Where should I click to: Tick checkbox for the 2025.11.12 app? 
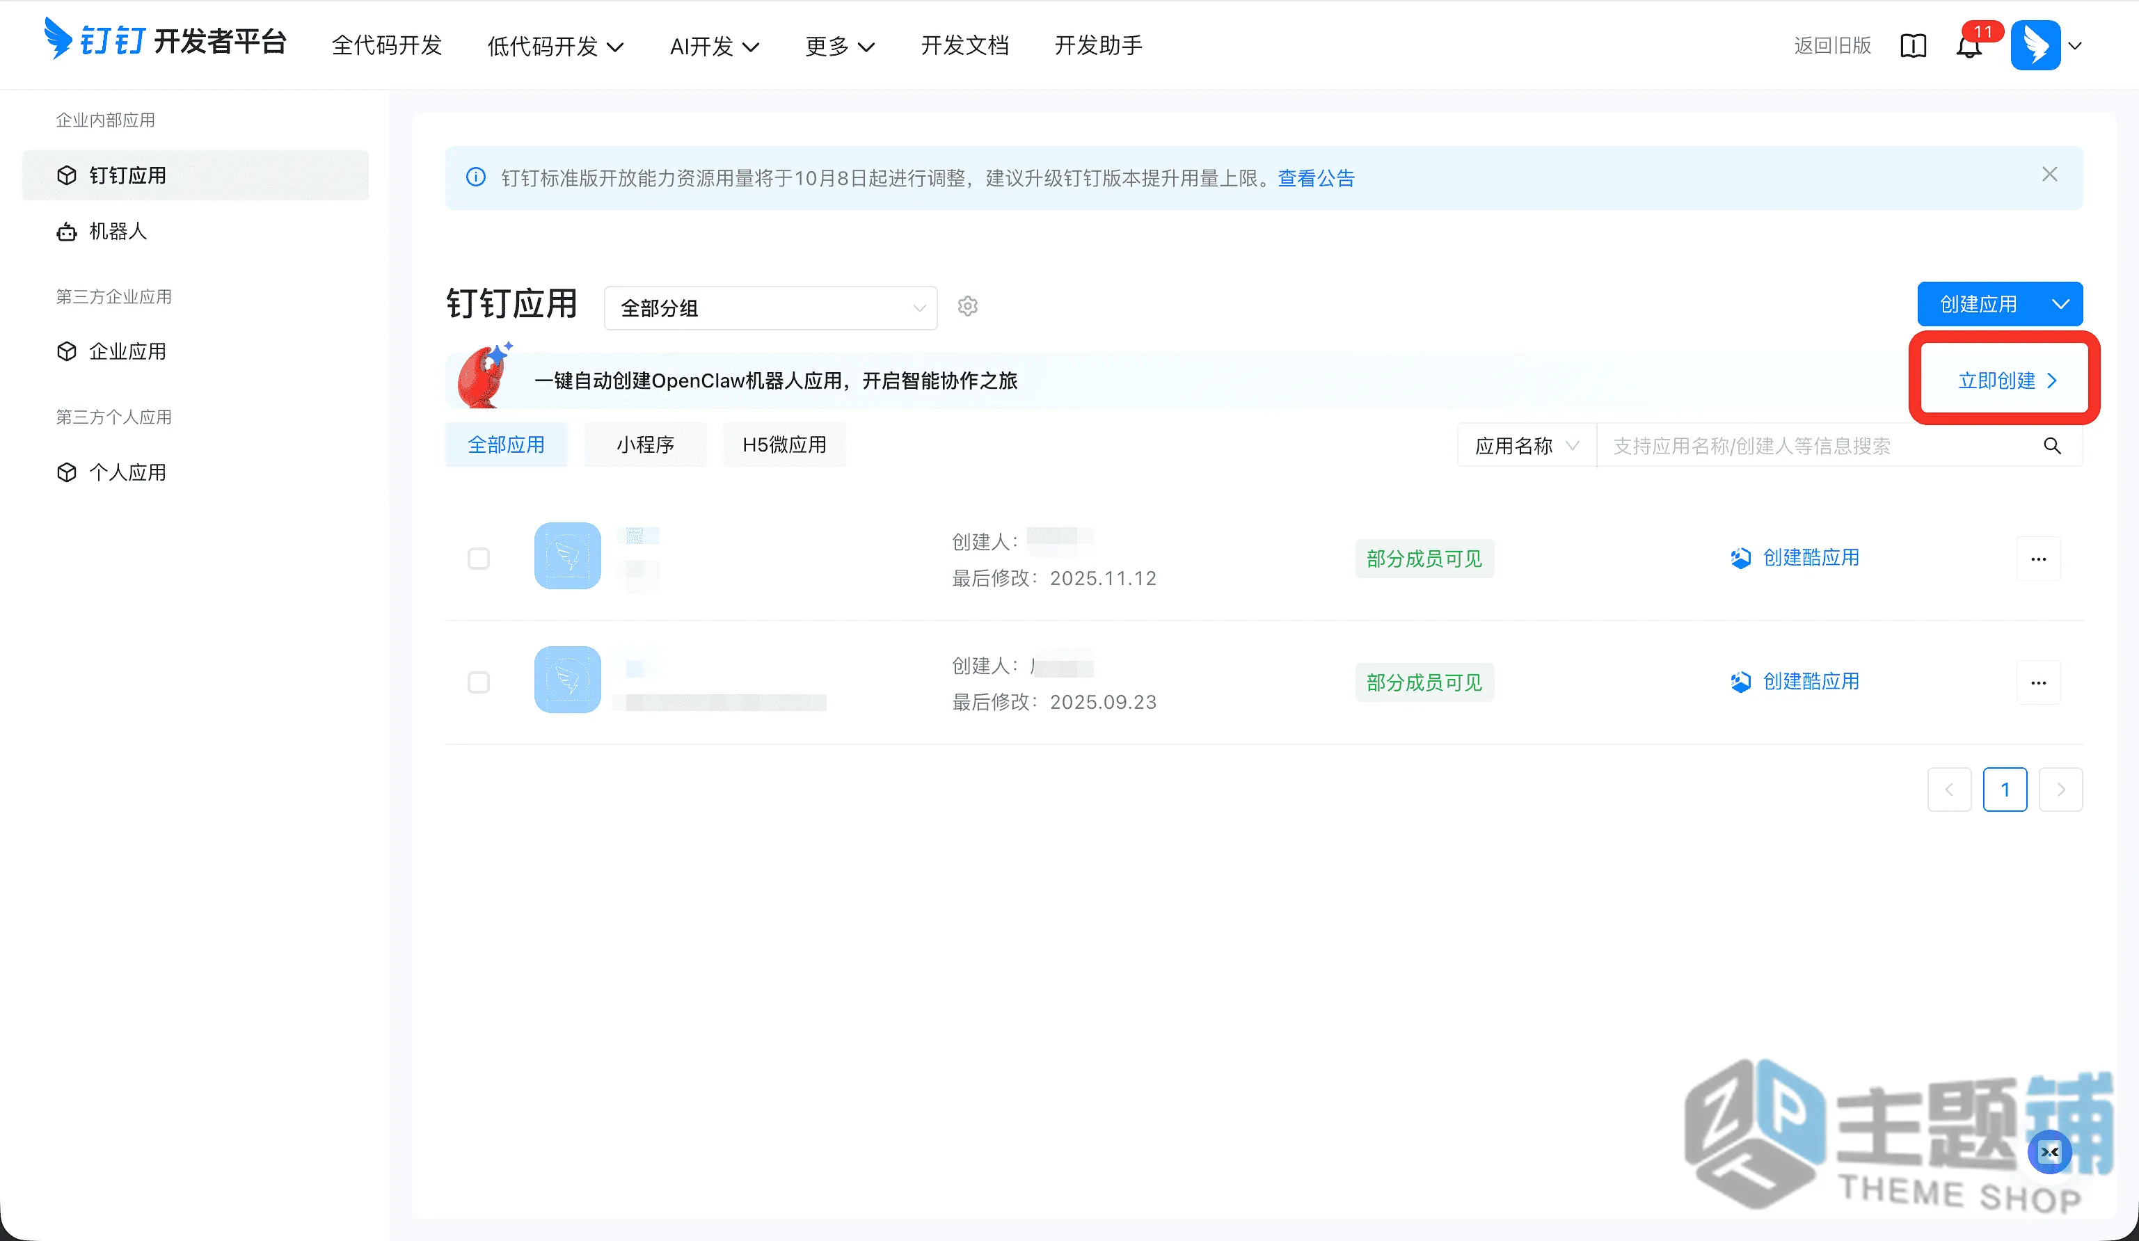click(x=479, y=559)
